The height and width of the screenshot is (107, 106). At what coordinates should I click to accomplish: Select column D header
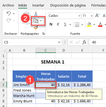click(x=64, y=50)
